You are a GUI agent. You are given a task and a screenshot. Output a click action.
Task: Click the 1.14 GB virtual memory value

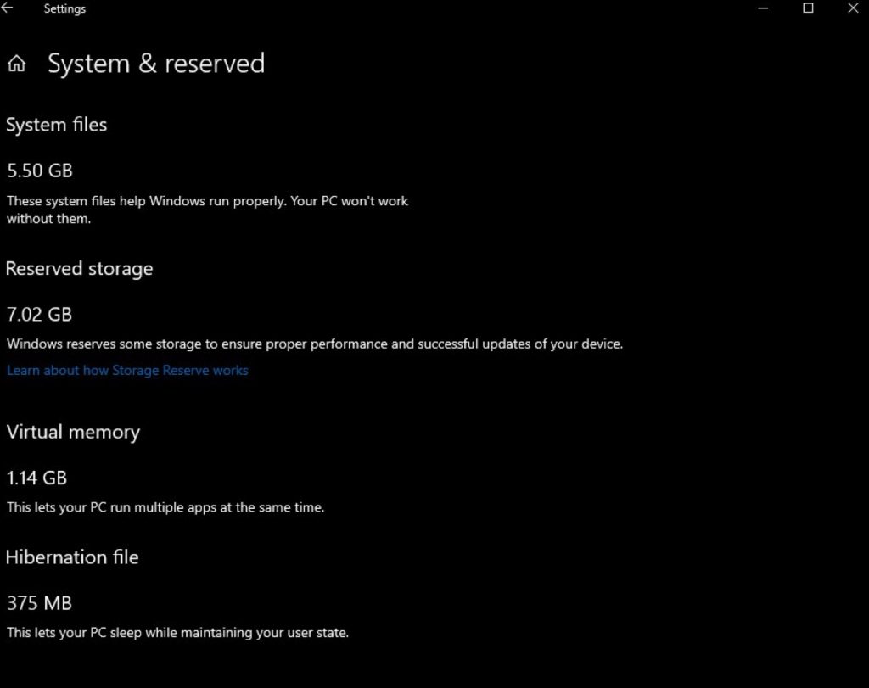click(x=36, y=478)
